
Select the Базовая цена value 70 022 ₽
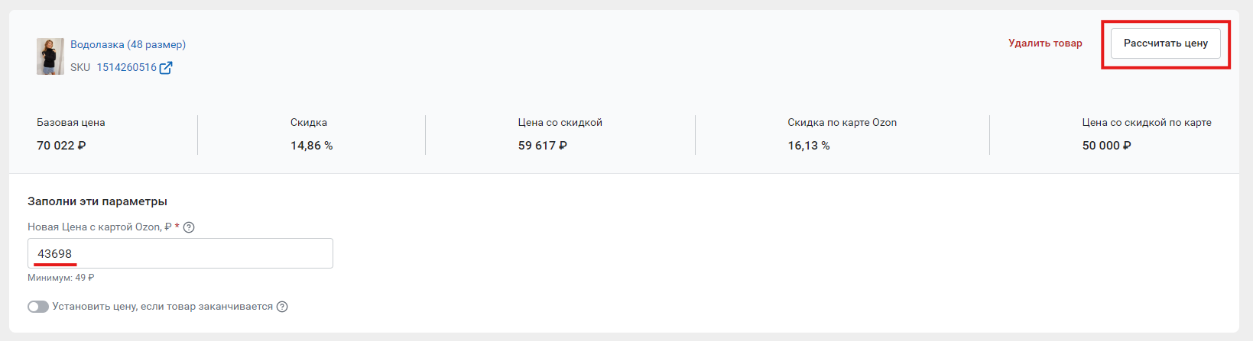coord(61,146)
